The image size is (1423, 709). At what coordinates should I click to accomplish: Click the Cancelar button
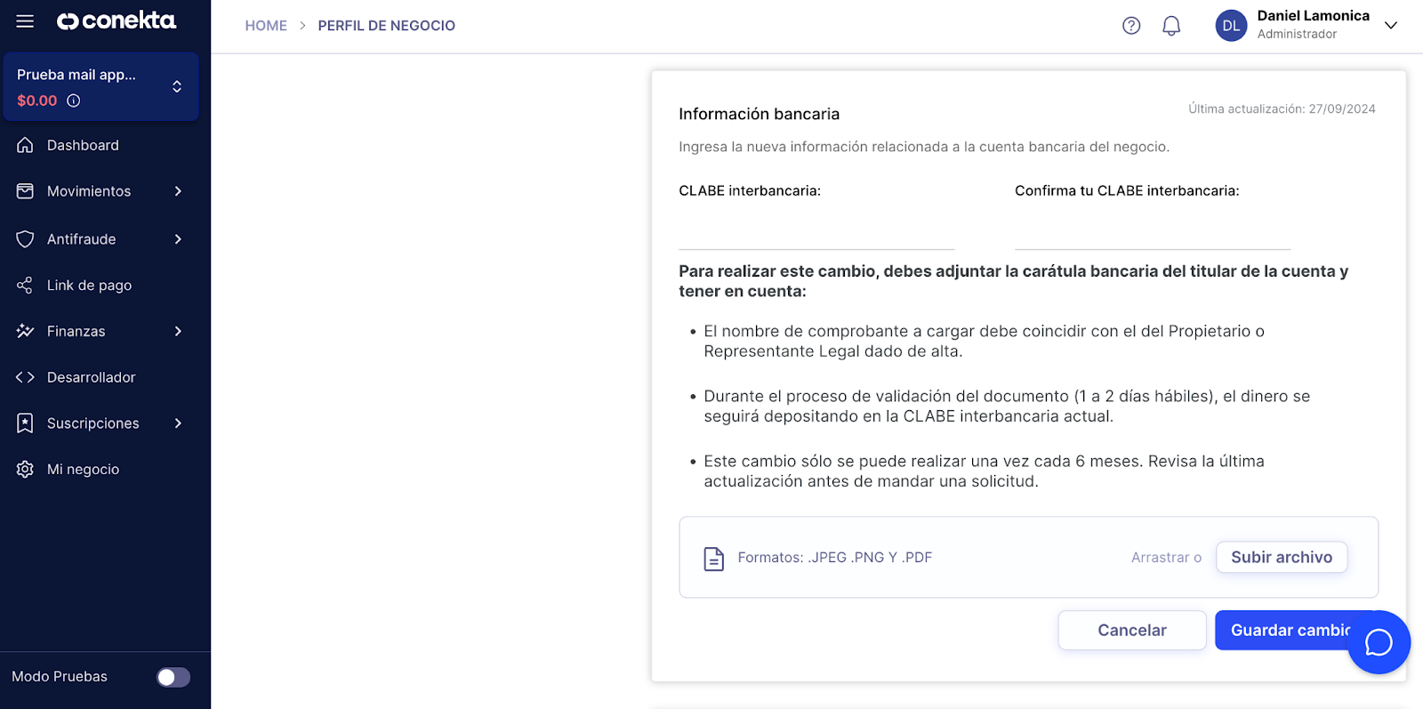(1131, 630)
